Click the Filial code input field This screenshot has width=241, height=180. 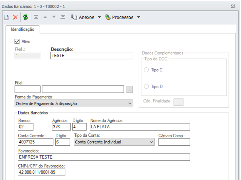[28, 89]
